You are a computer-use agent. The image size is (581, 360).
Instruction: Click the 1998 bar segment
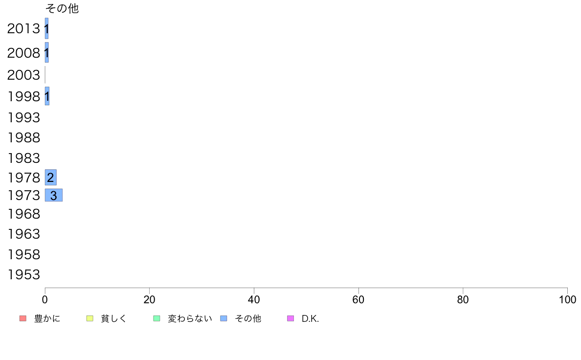tap(47, 96)
